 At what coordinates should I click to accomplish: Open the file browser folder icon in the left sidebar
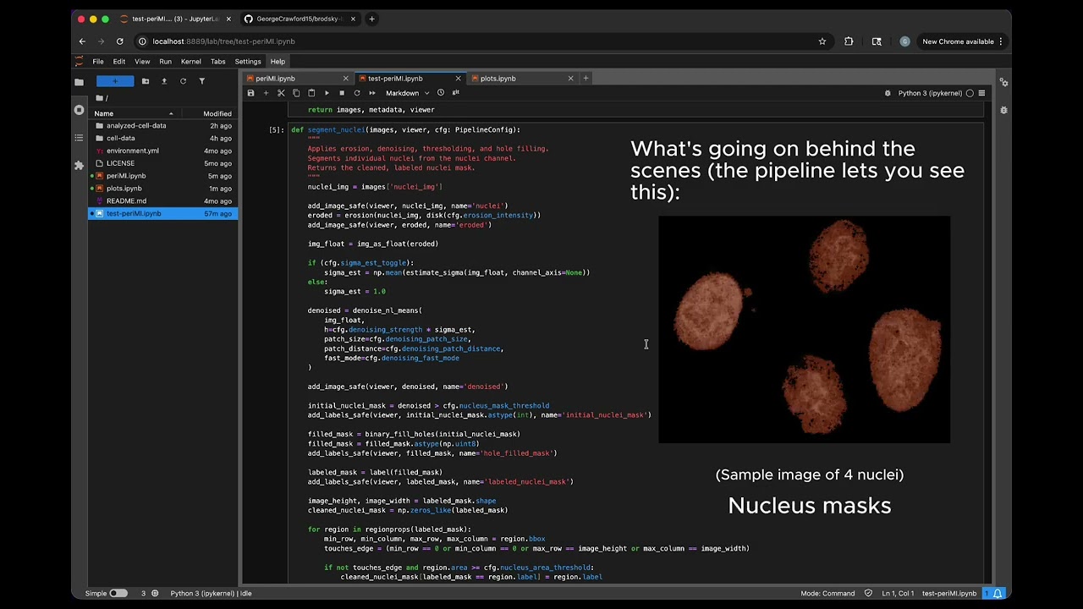point(79,82)
